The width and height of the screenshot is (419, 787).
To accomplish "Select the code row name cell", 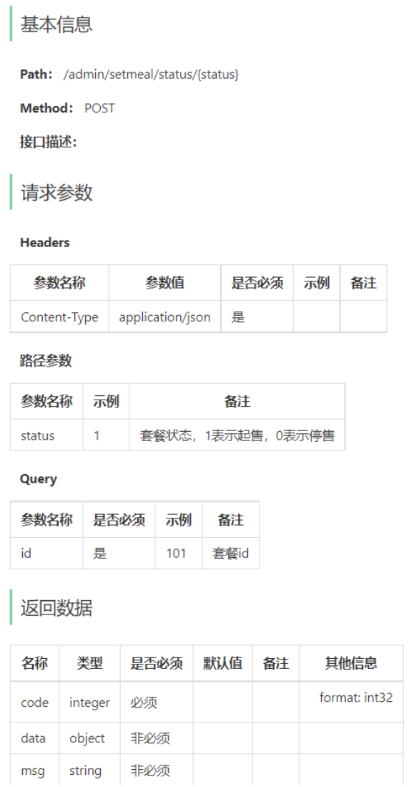I will (34, 702).
